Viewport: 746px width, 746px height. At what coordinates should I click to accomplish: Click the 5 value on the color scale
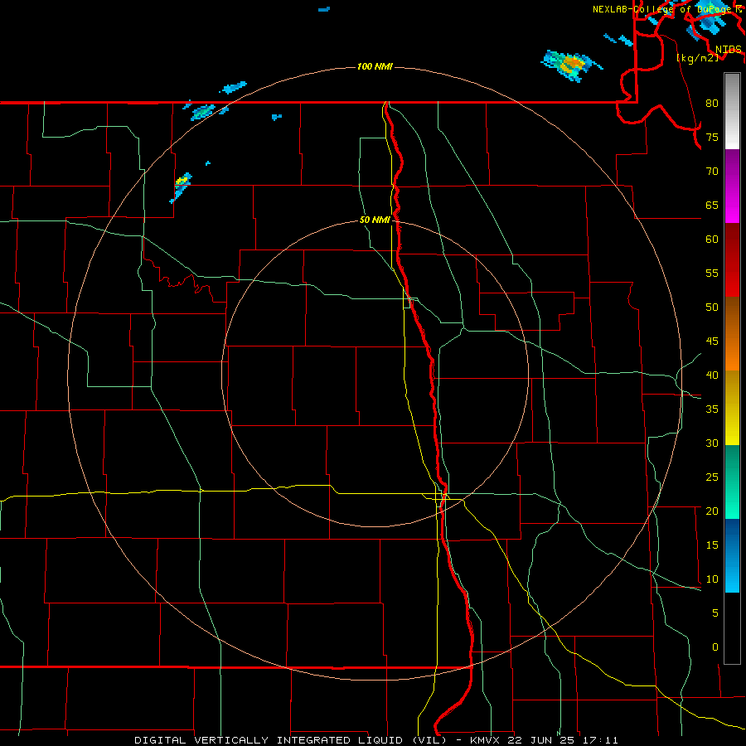[x=715, y=613]
